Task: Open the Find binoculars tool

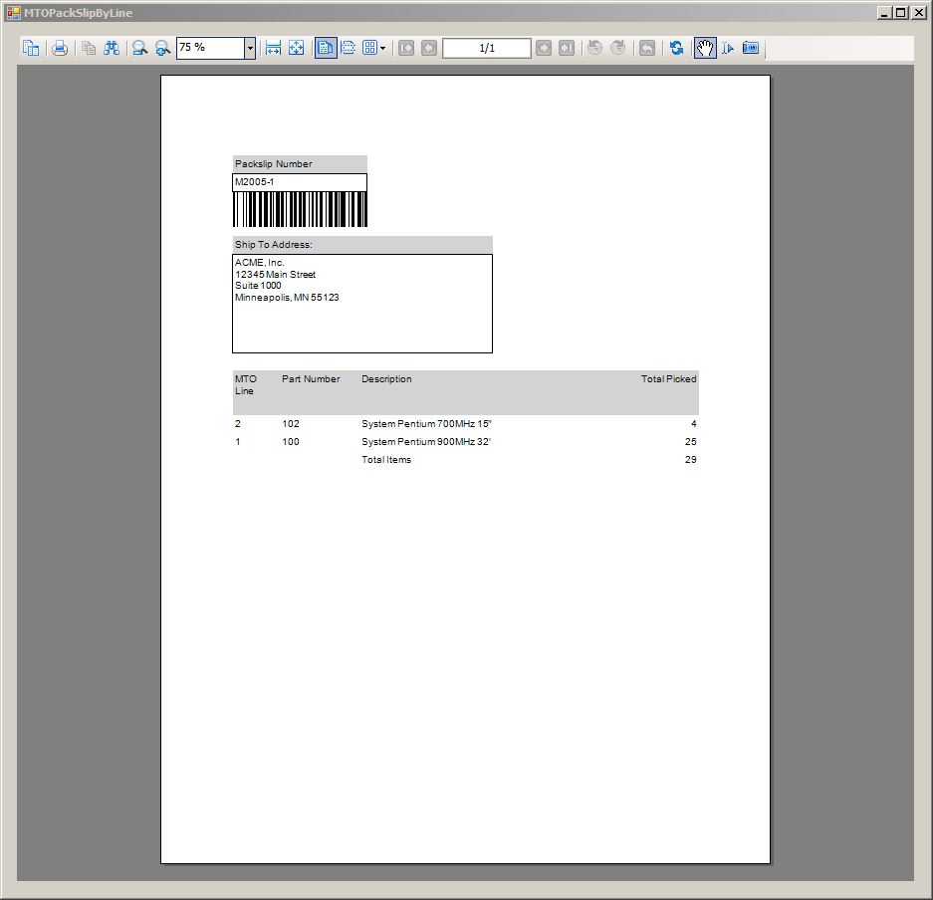Action: tap(112, 48)
